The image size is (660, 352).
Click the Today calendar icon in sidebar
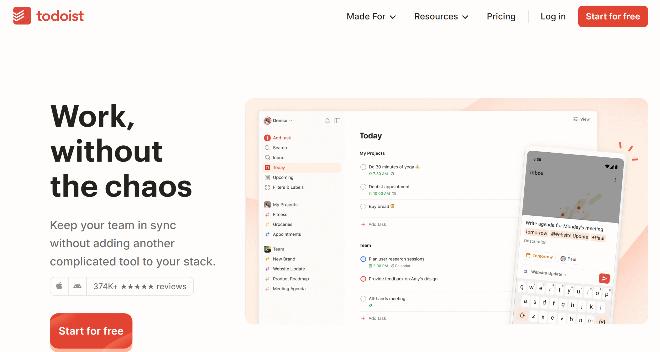coord(267,168)
